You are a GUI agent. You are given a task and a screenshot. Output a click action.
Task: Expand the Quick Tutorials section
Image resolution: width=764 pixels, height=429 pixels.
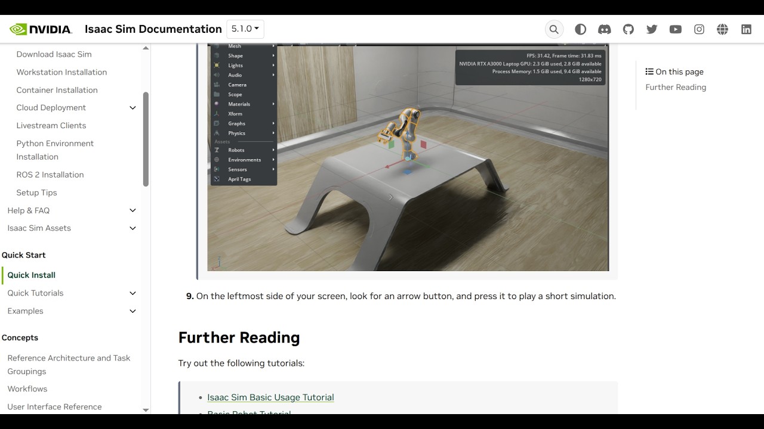(133, 293)
